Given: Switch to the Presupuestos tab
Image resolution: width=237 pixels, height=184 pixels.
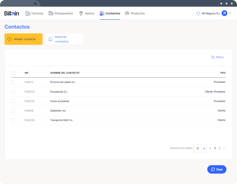Looking at the screenshot, I should 61,13.
